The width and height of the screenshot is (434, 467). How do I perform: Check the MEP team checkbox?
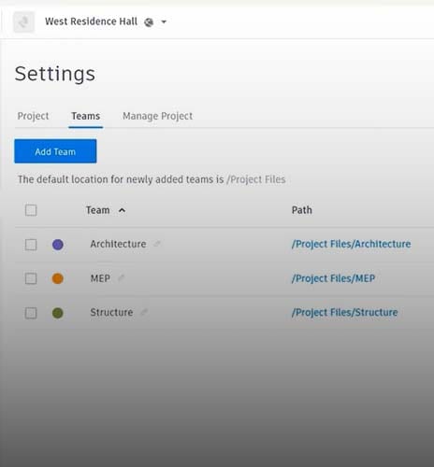pyautogui.click(x=31, y=278)
